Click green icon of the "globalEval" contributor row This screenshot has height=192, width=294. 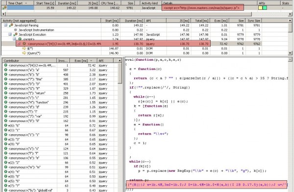[5, 190]
